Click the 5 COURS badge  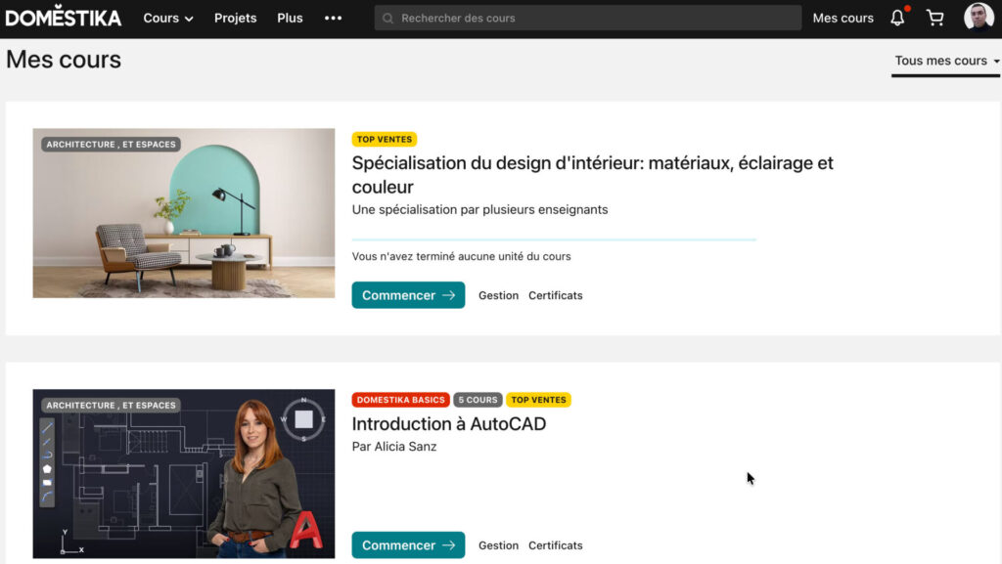pos(478,400)
